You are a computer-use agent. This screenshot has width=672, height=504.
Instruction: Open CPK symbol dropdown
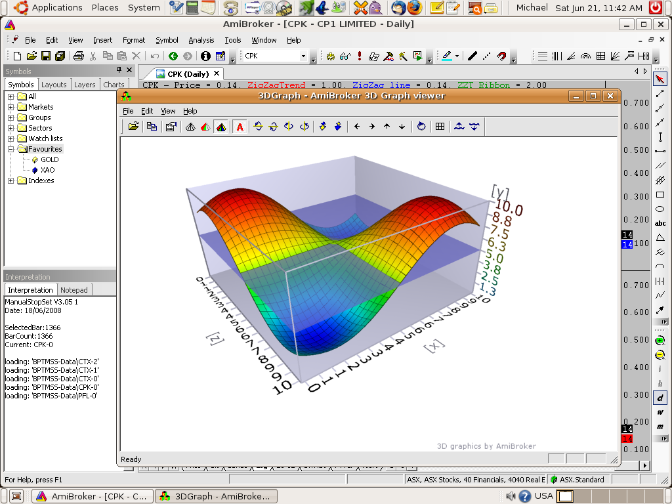click(303, 56)
